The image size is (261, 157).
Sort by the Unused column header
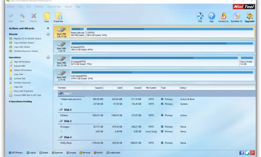click(132, 88)
